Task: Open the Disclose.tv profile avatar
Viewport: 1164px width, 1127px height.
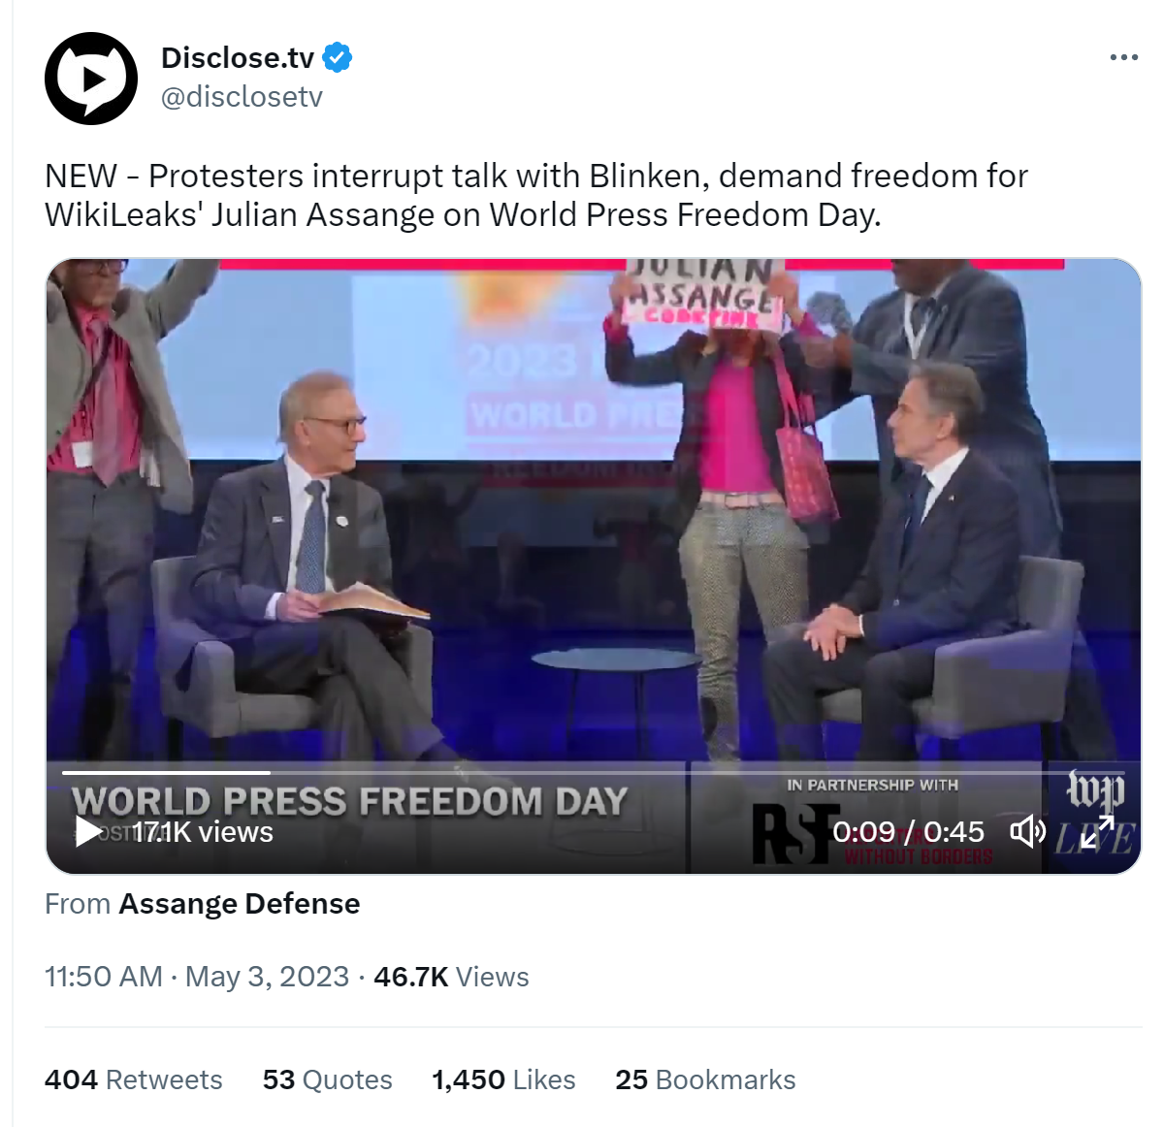Action: tap(91, 79)
